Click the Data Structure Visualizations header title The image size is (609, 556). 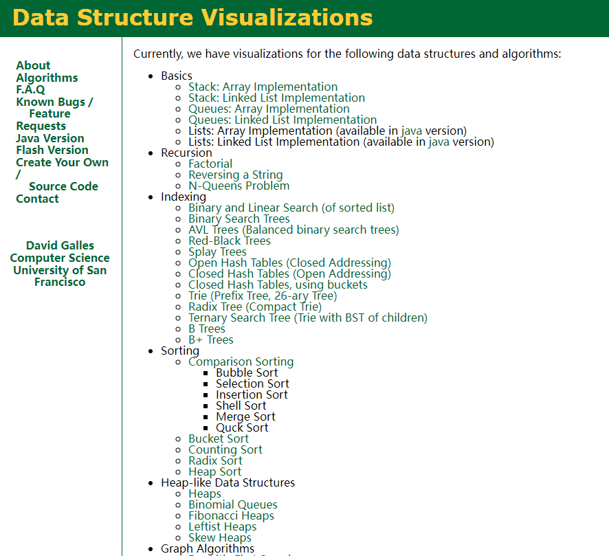192,18
